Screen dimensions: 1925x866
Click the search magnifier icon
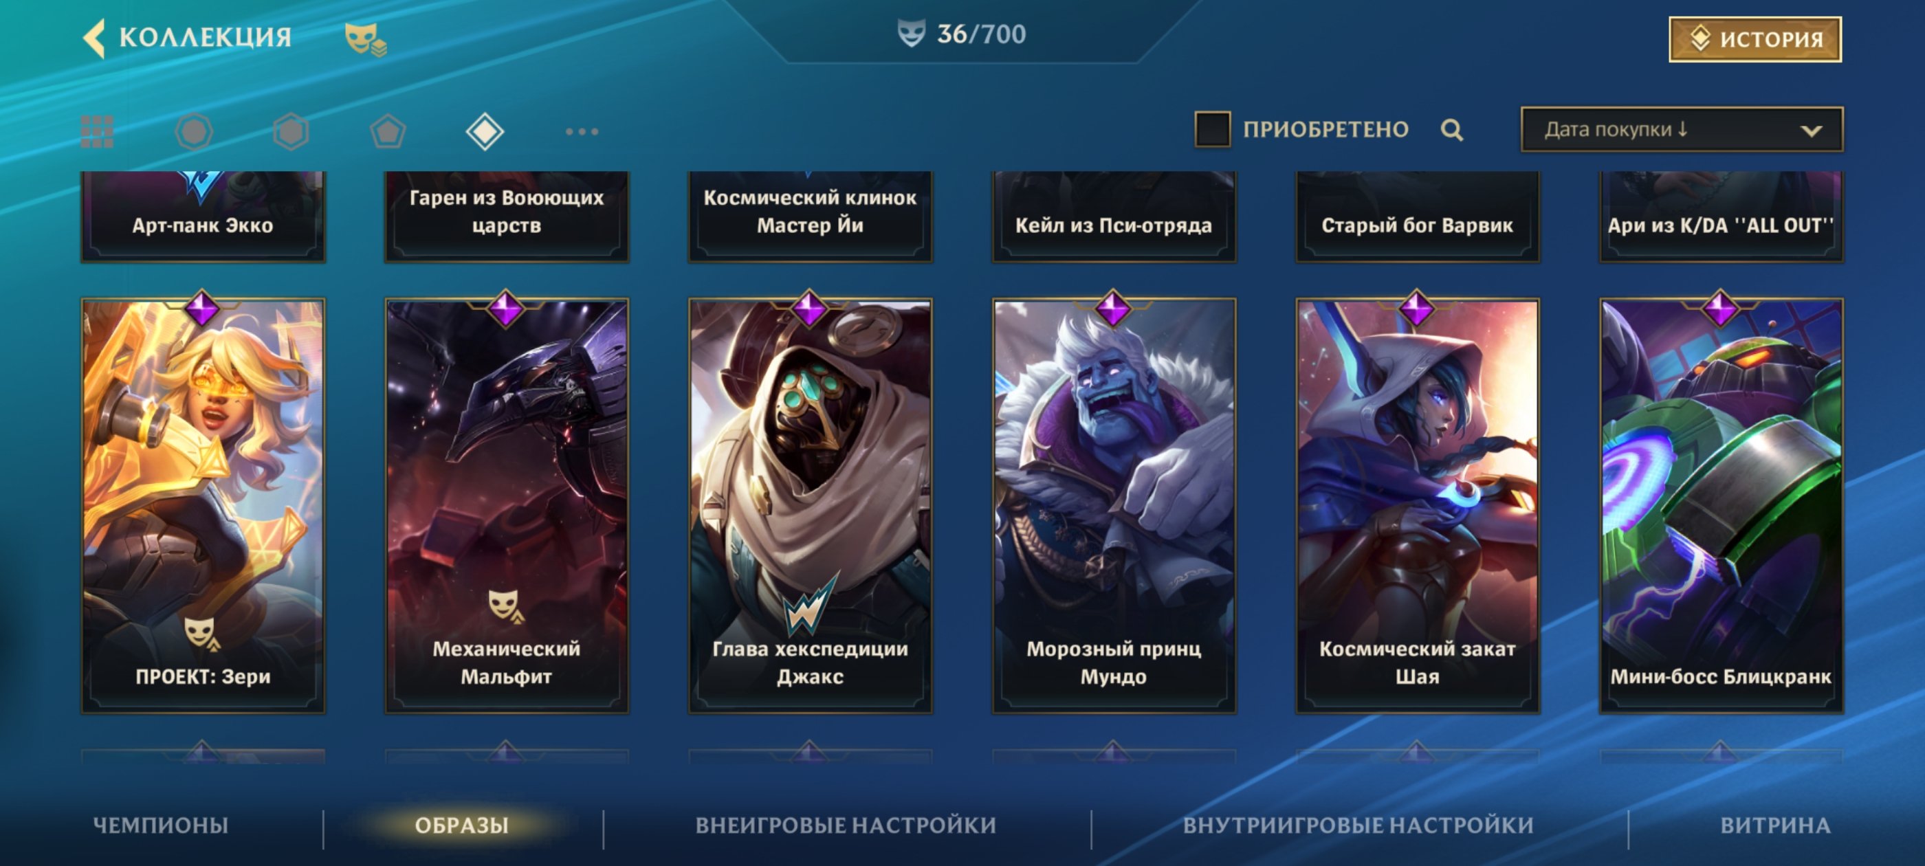pyautogui.click(x=1451, y=130)
